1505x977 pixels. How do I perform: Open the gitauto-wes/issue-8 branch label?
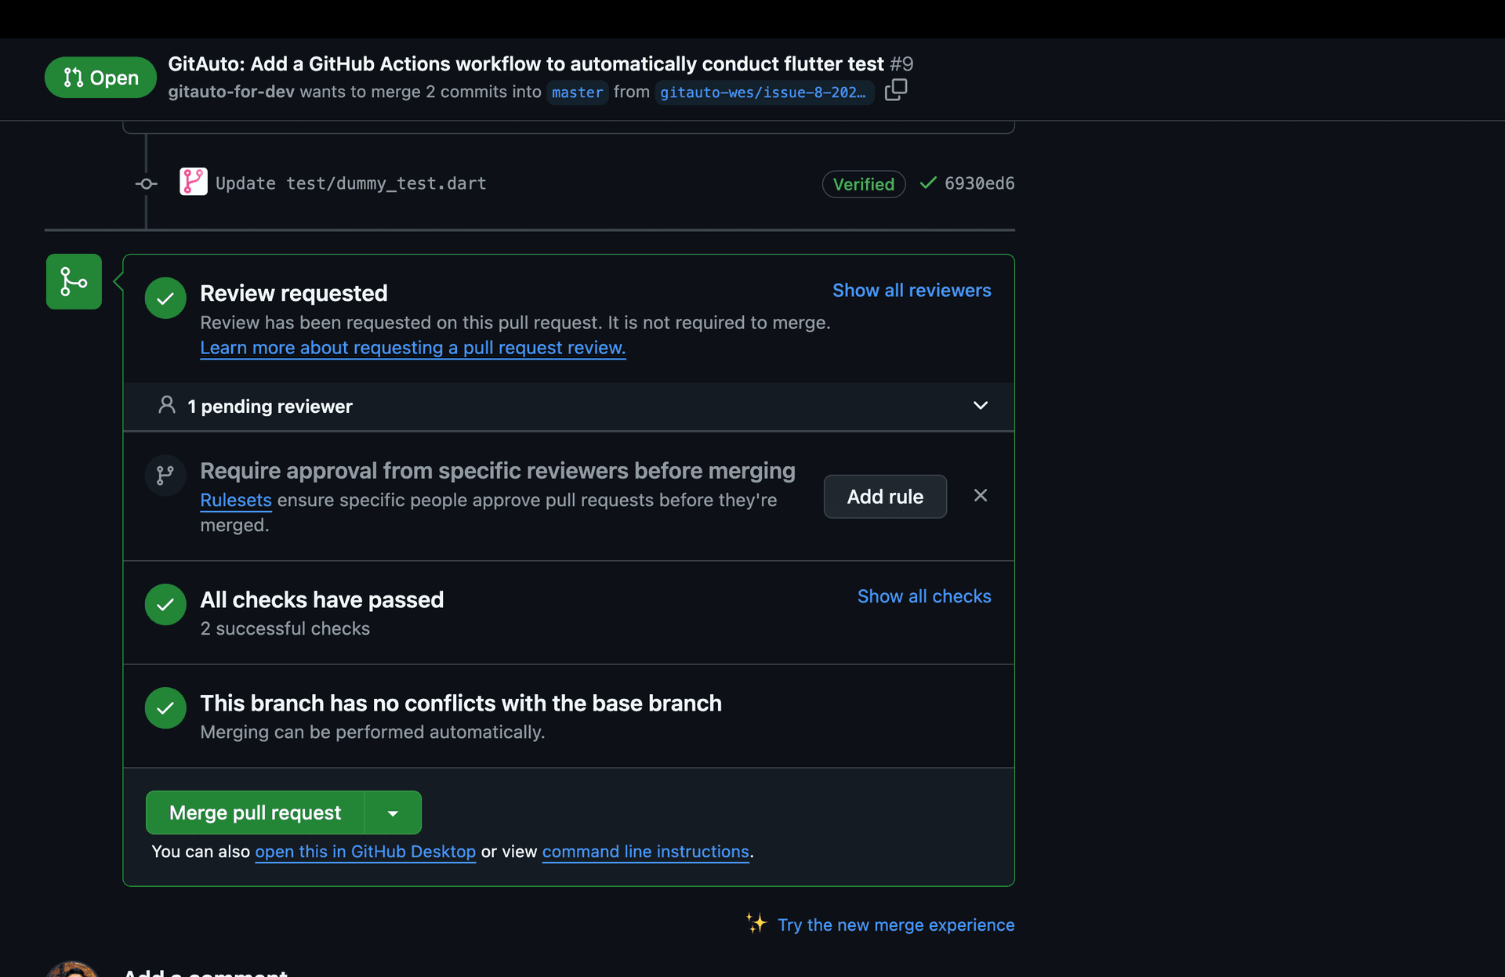pos(763,92)
